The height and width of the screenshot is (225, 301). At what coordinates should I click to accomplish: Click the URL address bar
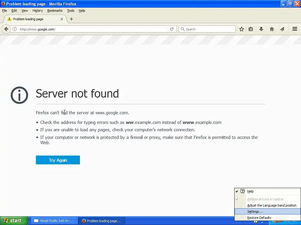coord(93,29)
